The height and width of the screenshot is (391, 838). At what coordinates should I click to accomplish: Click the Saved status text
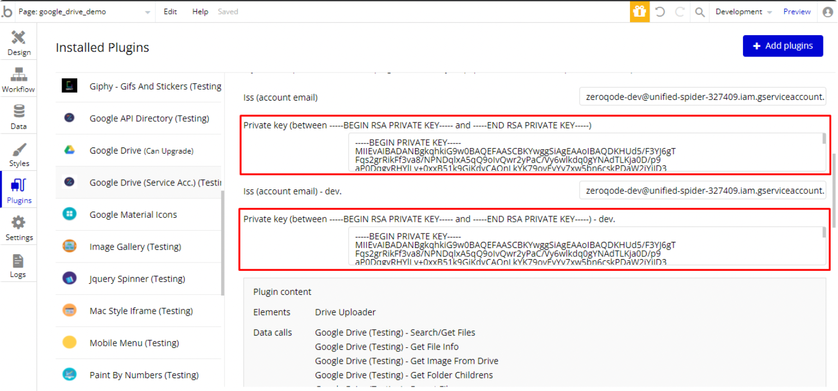click(228, 11)
